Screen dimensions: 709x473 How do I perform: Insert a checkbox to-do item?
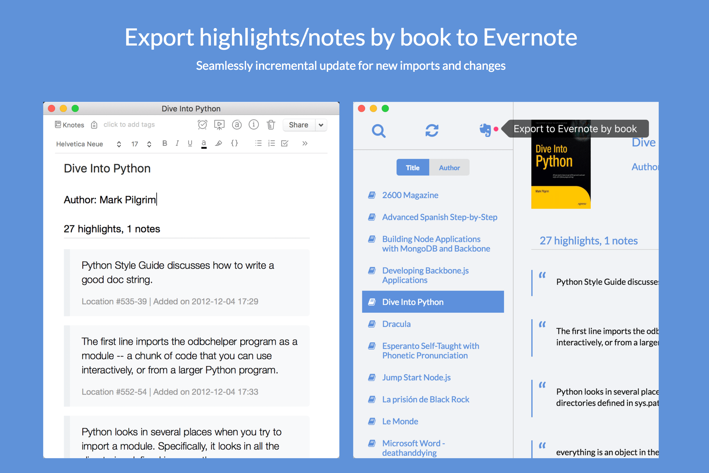coord(284,143)
